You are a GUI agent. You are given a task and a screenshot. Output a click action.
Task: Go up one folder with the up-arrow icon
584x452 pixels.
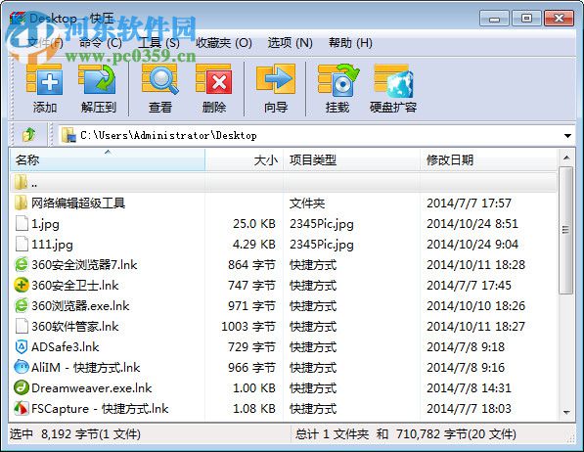click(x=28, y=134)
